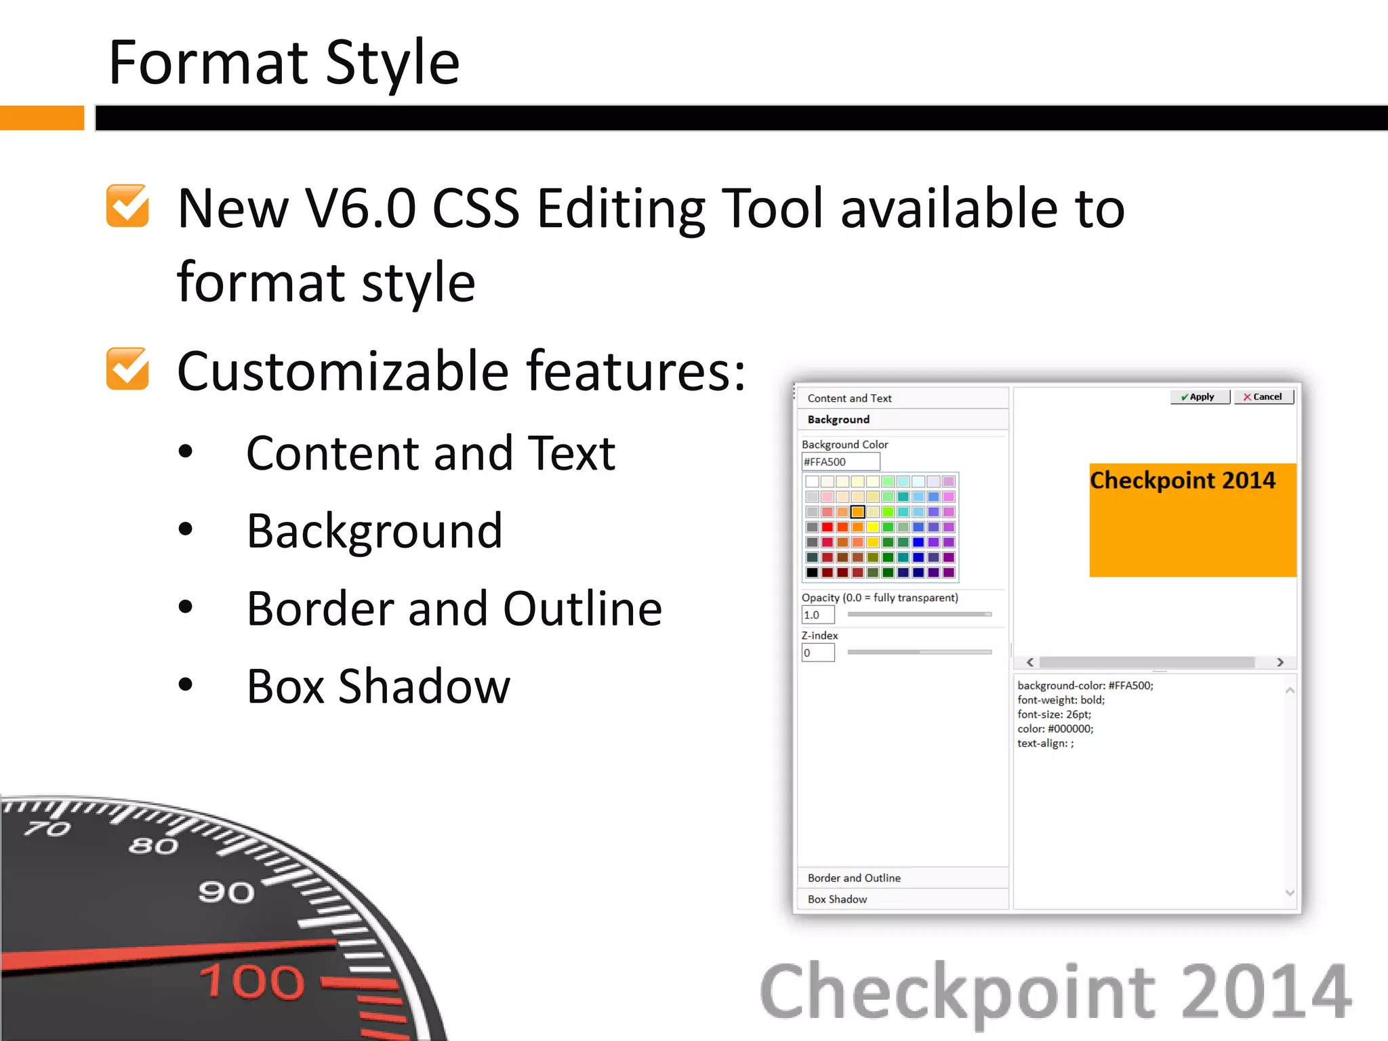Click the CSS pane scroll-up arrow
Viewport: 1388px width, 1041px height.
click(x=1290, y=691)
